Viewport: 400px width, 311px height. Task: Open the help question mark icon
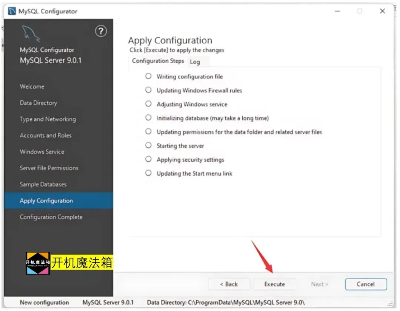pyautogui.click(x=101, y=31)
